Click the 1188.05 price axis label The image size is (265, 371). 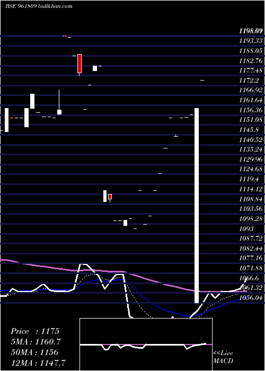click(x=251, y=51)
